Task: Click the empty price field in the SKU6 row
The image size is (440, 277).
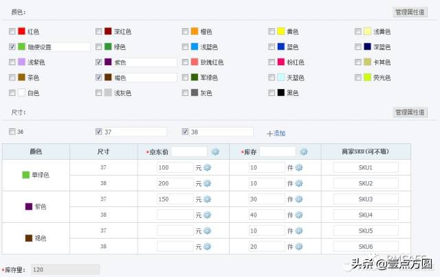Action: click(x=175, y=247)
